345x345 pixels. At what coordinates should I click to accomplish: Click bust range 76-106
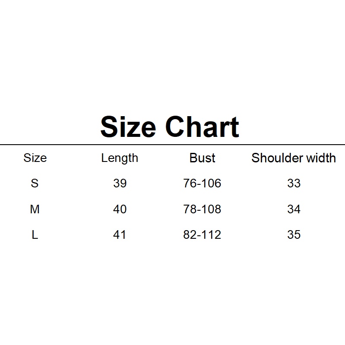coord(202,183)
